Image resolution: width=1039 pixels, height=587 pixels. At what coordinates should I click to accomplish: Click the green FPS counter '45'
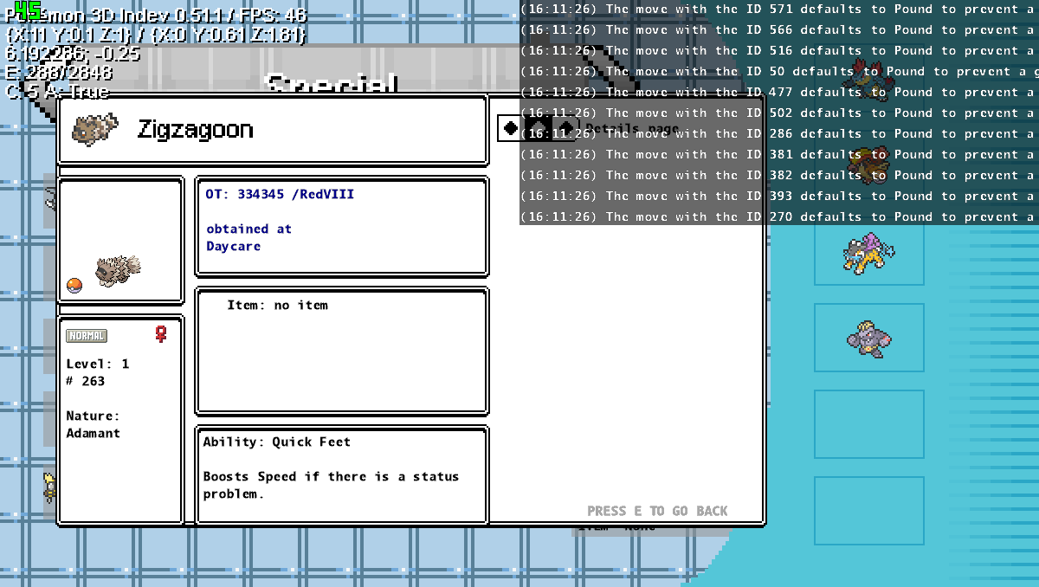click(29, 10)
